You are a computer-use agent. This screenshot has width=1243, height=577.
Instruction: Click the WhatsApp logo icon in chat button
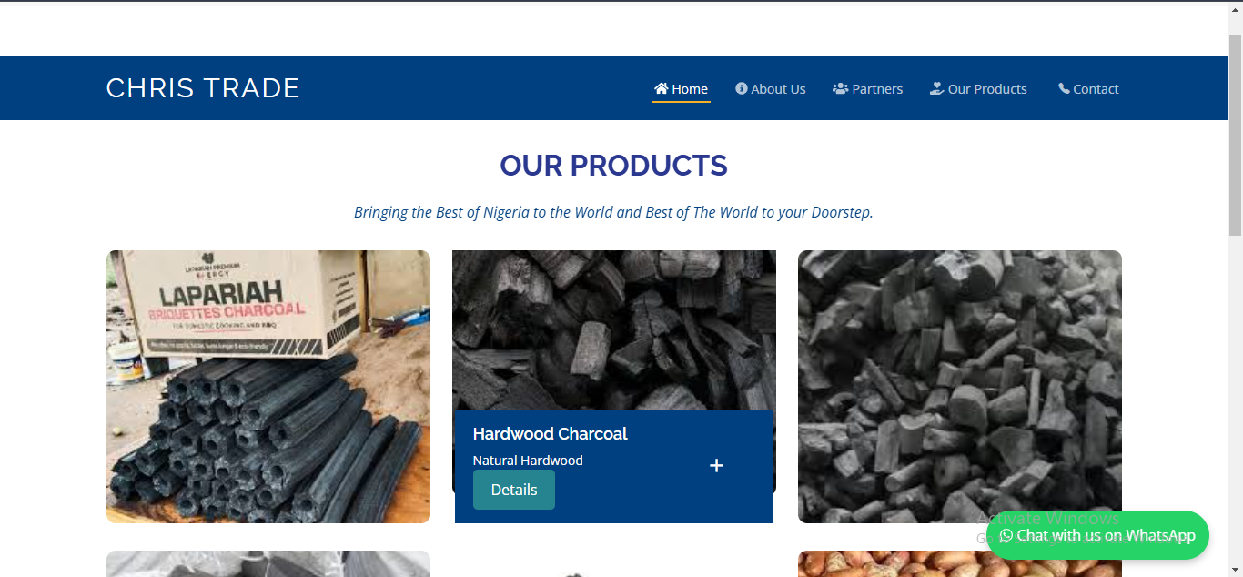[1006, 536]
